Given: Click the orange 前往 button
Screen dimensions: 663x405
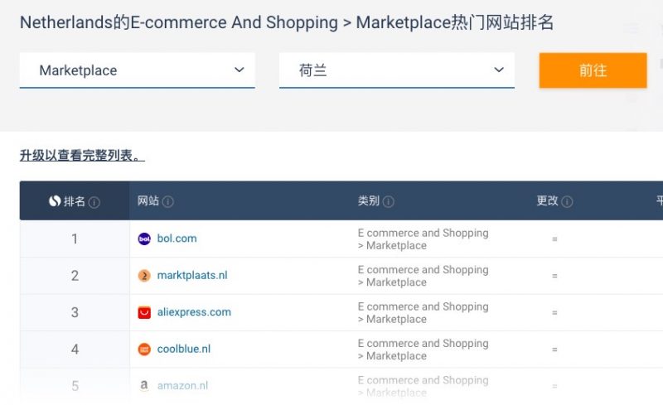Looking at the screenshot, I should pos(593,70).
